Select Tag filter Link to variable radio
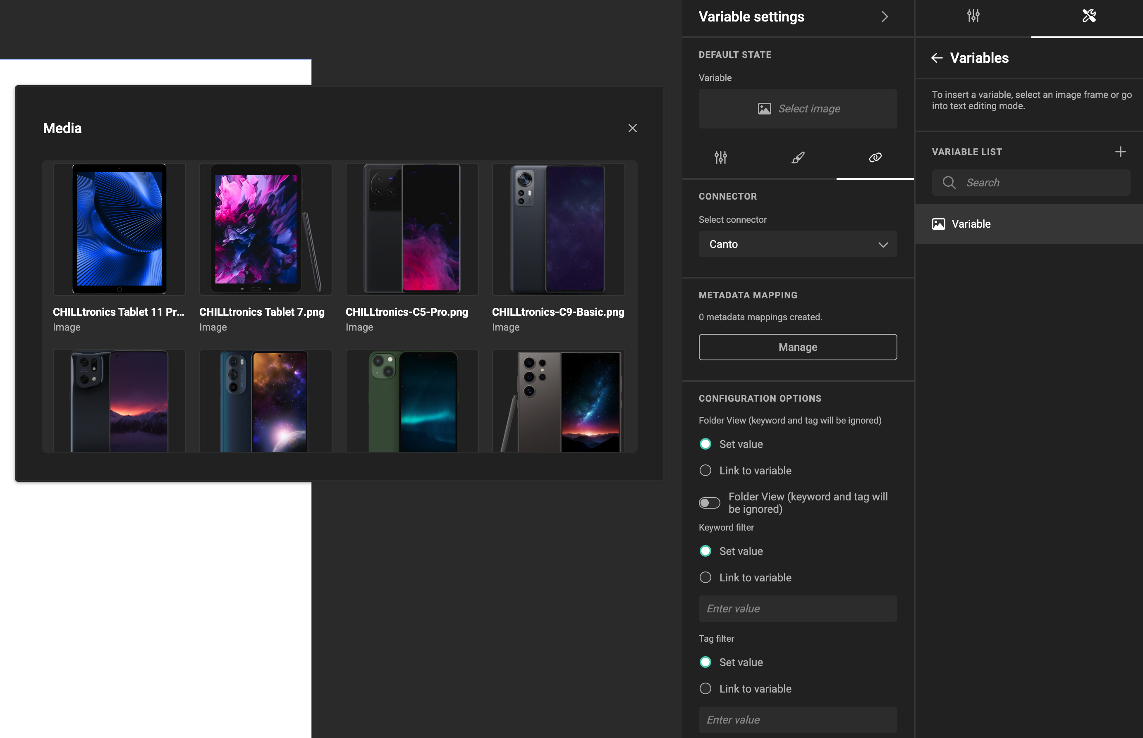The width and height of the screenshot is (1143, 738). point(705,689)
